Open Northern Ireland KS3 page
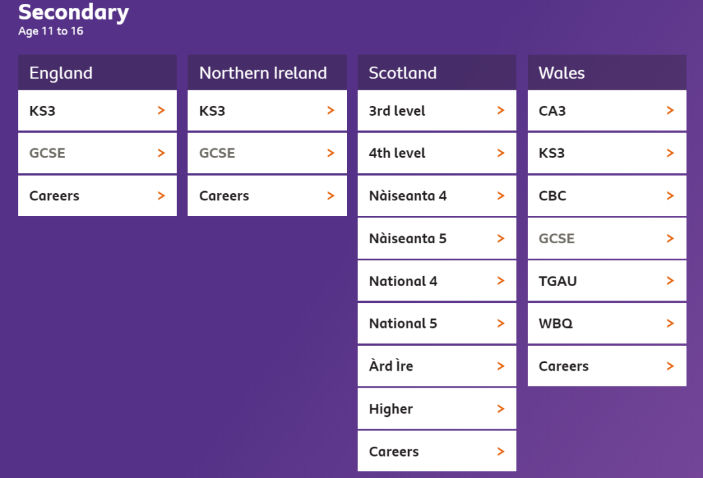The image size is (703, 478). [x=212, y=111]
